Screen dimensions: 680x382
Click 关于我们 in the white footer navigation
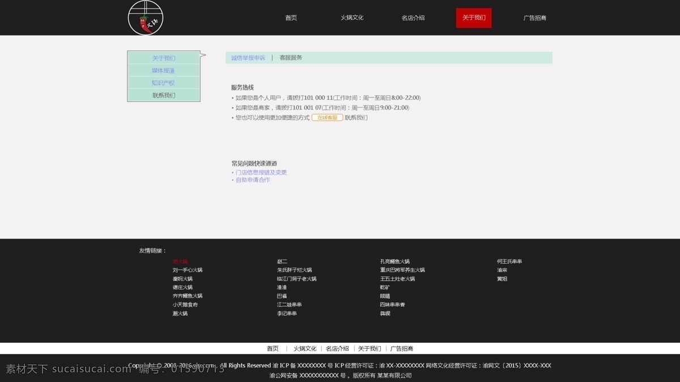coord(369,349)
